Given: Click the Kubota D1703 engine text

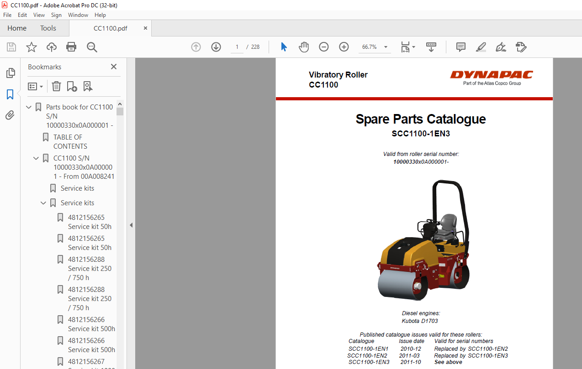Looking at the screenshot, I should click(420, 321).
